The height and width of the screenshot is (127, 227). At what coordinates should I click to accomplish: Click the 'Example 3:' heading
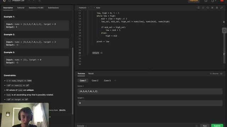[9, 53]
